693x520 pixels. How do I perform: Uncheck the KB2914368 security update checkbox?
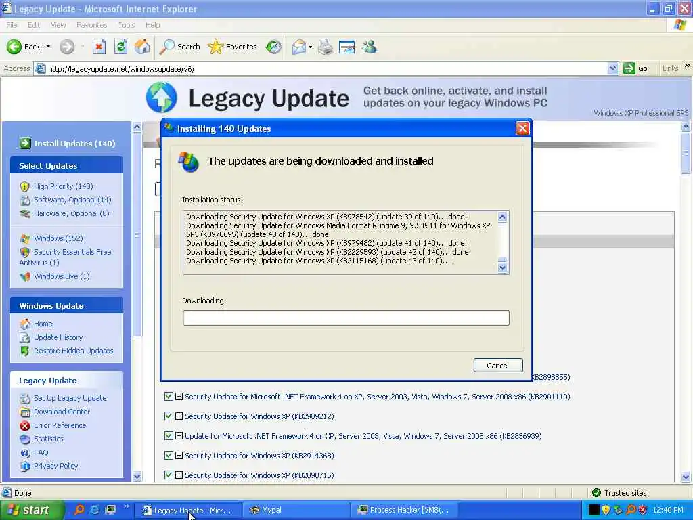pos(169,455)
